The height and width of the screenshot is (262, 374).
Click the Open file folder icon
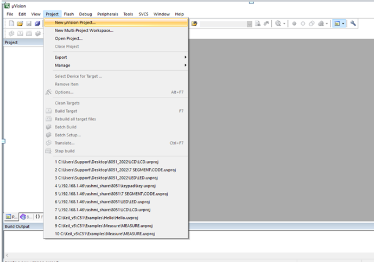pos(20,23)
